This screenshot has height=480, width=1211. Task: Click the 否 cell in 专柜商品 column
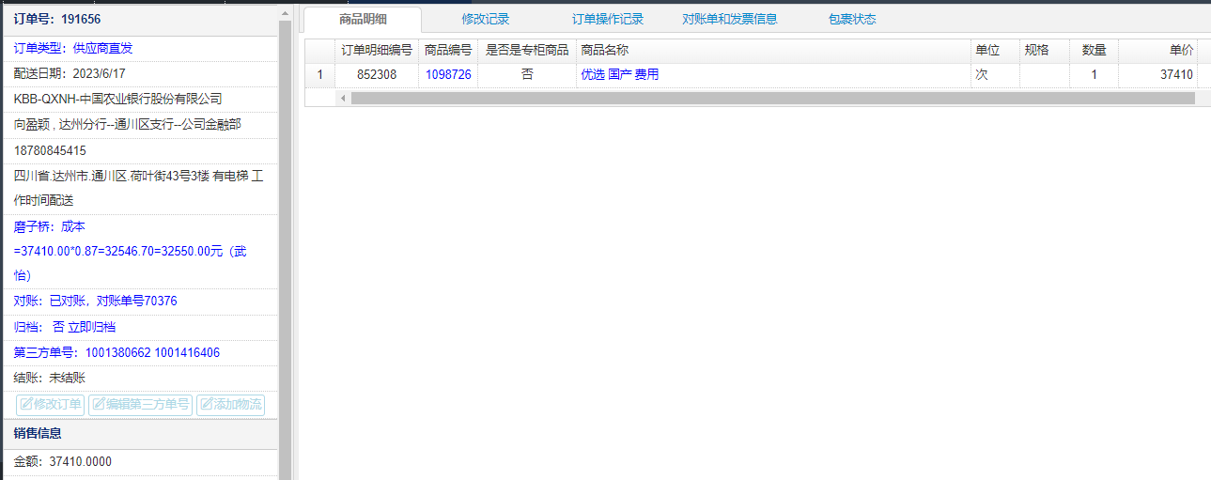(527, 75)
